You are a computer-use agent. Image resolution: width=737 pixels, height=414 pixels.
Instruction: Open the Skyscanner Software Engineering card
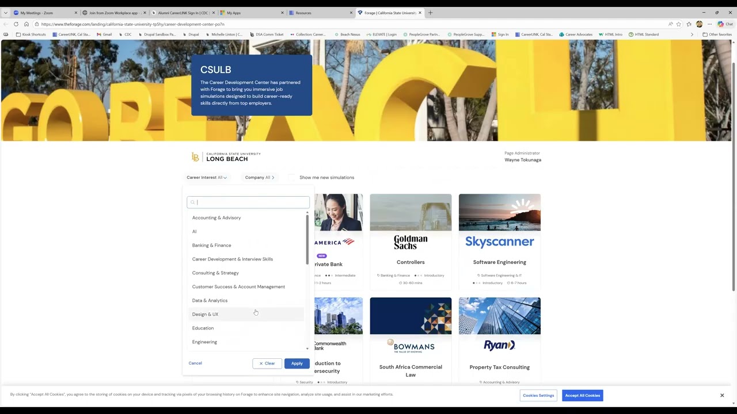[500, 242]
